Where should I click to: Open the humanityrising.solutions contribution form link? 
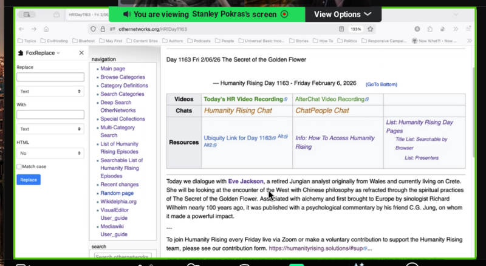pyautogui.click(x=318, y=248)
